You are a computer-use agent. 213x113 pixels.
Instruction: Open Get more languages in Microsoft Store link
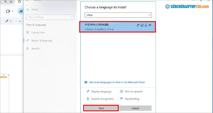click(x=117, y=82)
